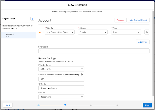Click the Filter Logic input field
This screenshot has height=110, width=155.
94,51
